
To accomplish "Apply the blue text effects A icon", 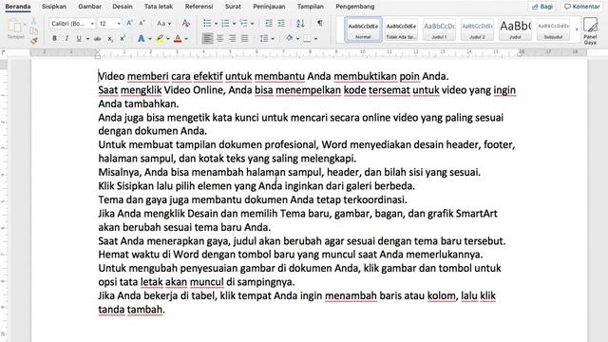I will click(x=142, y=38).
